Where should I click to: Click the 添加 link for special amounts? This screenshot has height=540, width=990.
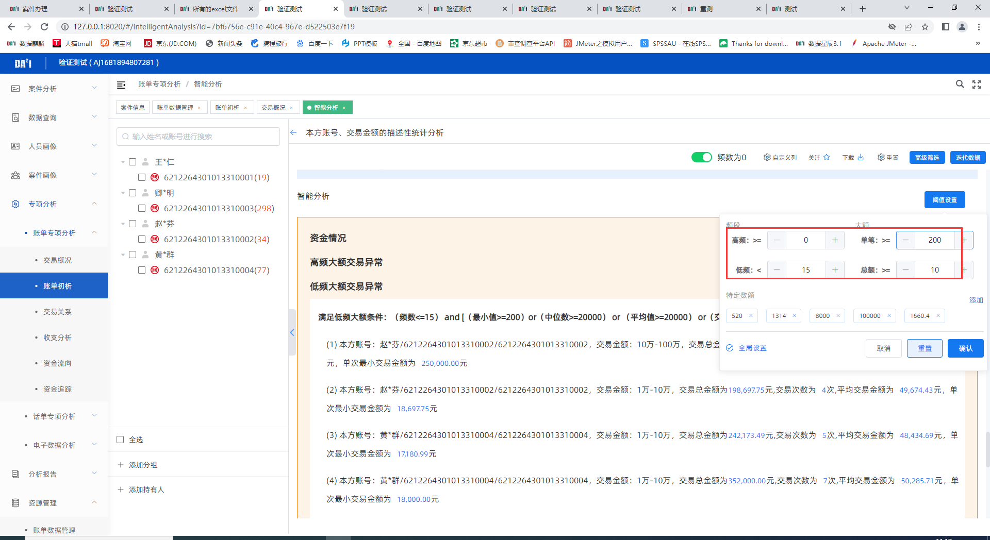[x=976, y=300]
